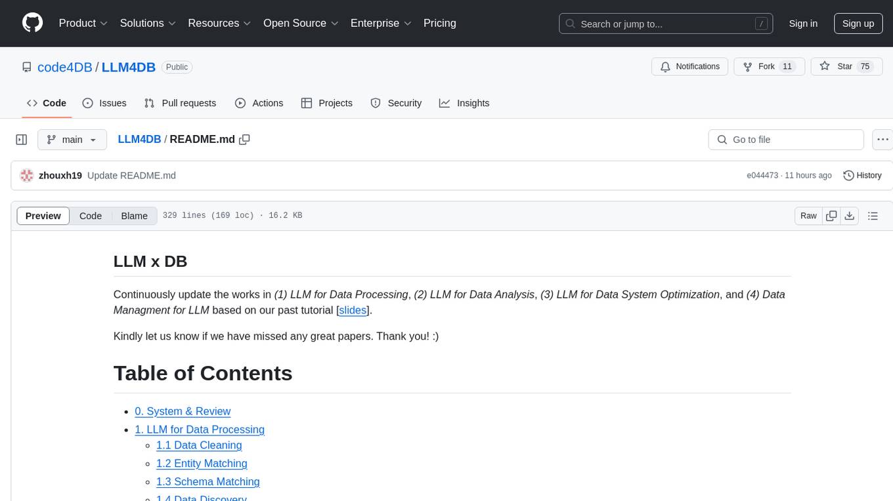This screenshot has width=893, height=501.
Task: Expand the Open Source menu
Action: coord(301,23)
